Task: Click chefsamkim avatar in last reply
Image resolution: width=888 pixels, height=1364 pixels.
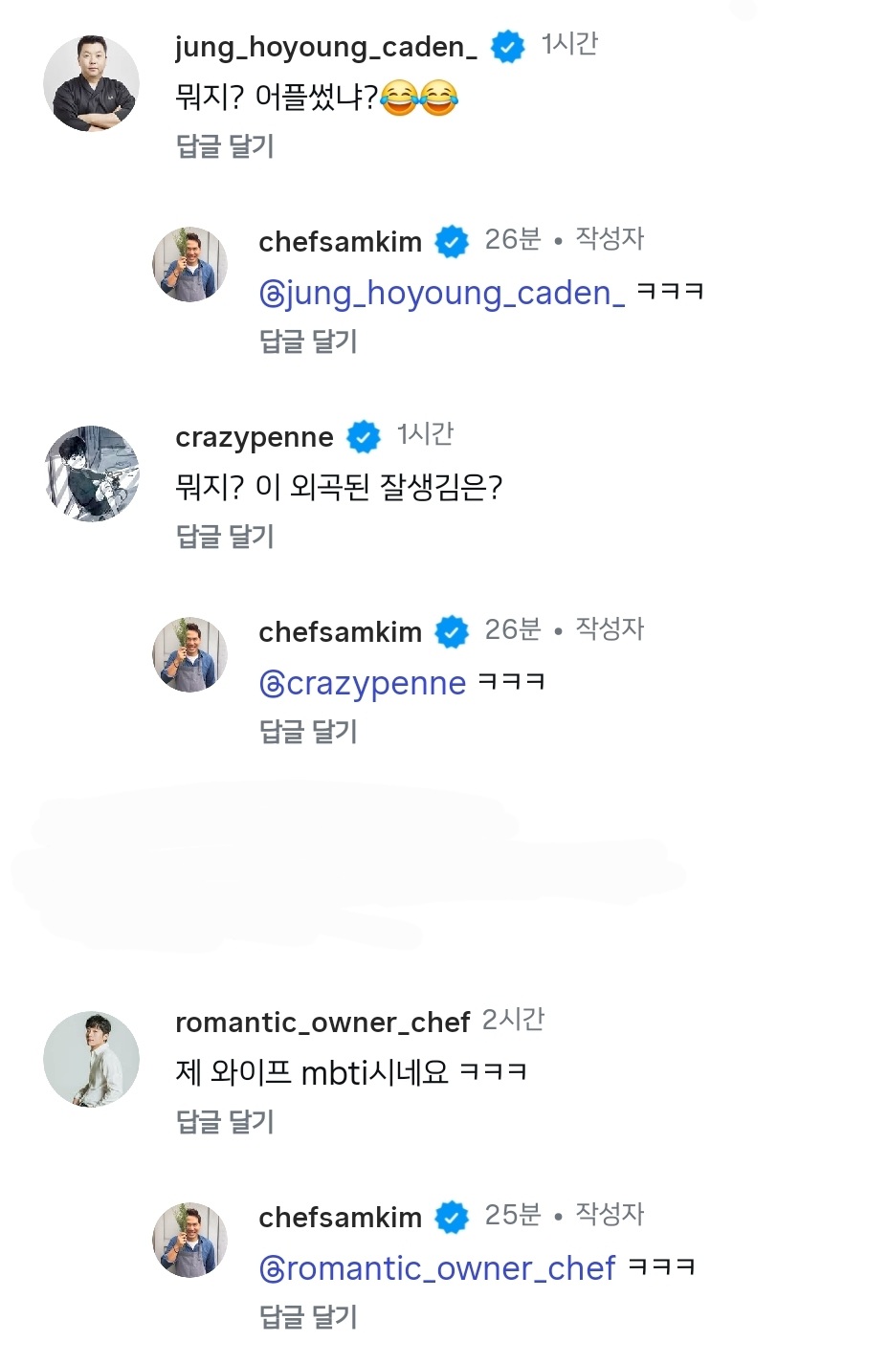Action: pos(189,1241)
